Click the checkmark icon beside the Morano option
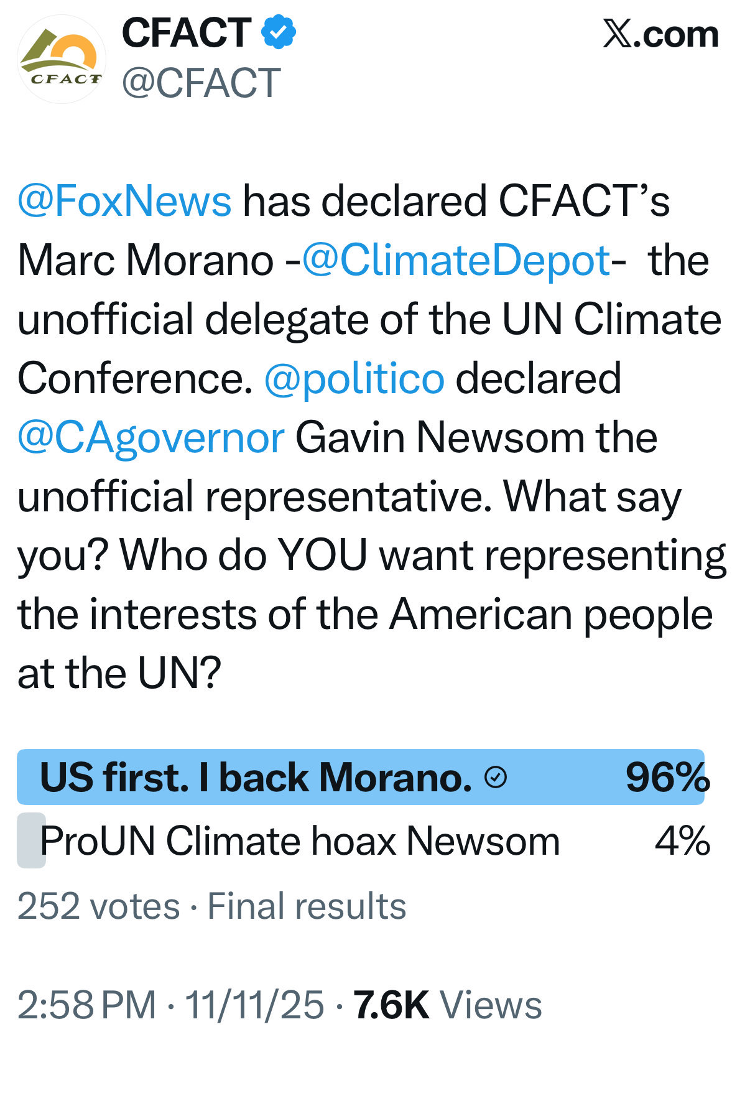 pos(496,777)
